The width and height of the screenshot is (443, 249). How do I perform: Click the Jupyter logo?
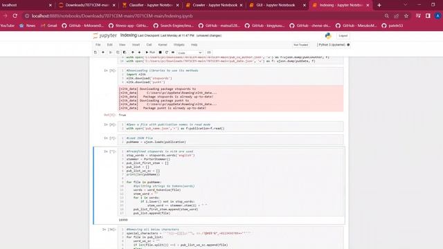(105, 35)
